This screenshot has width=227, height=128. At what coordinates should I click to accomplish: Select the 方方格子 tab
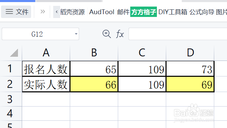click(x=143, y=12)
